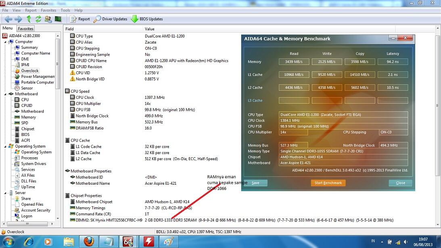Click the AIDA64 taskbar icon
Screen dimensions: 441x248
coord(128,242)
